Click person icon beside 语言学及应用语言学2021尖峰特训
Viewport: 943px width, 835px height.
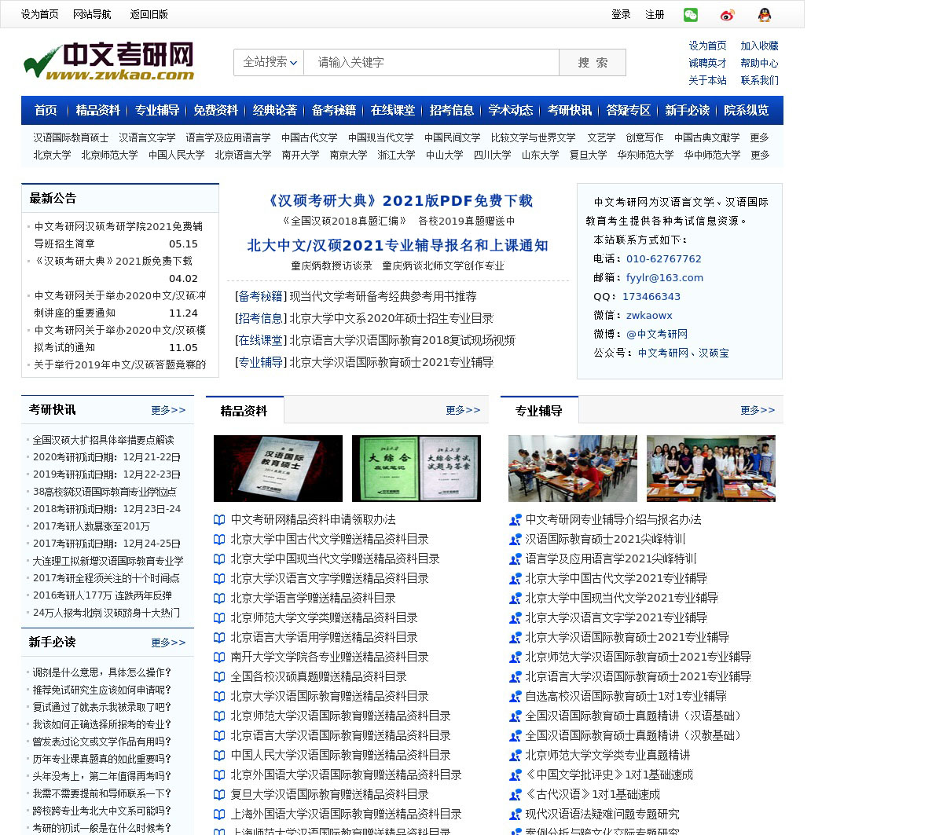[515, 558]
